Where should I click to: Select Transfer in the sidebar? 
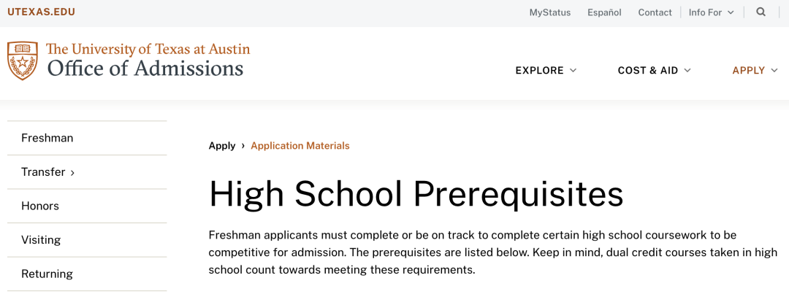[87, 172]
